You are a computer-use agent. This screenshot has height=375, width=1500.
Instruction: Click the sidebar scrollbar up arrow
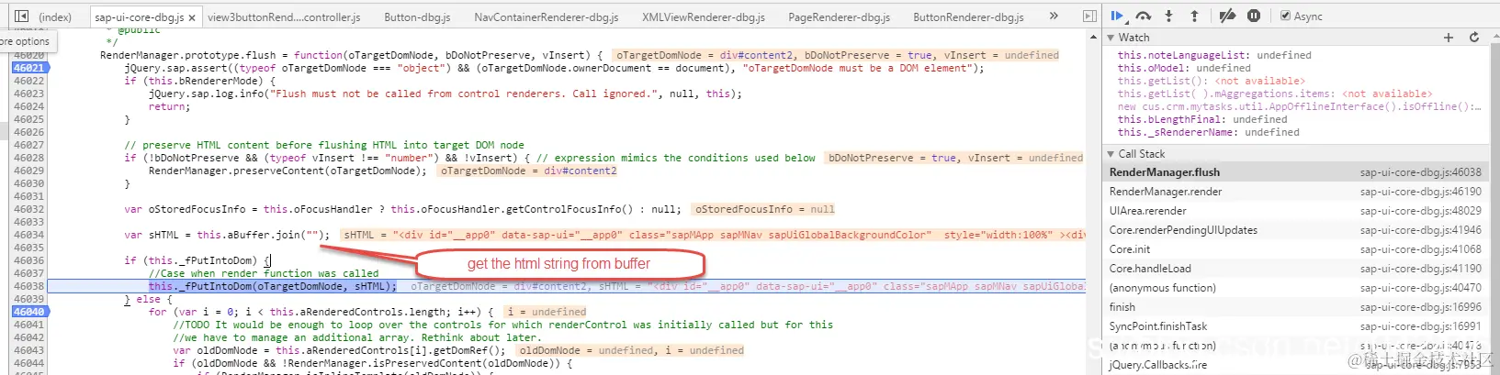1494,38
